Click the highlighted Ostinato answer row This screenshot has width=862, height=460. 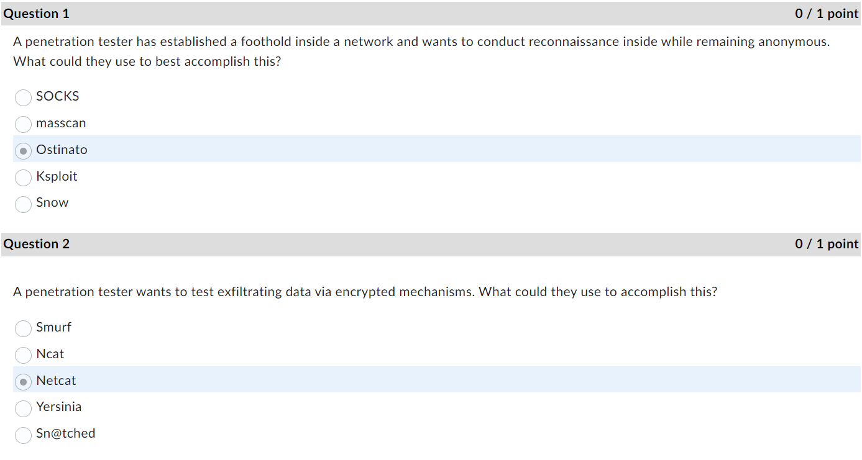click(x=311, y=149)
